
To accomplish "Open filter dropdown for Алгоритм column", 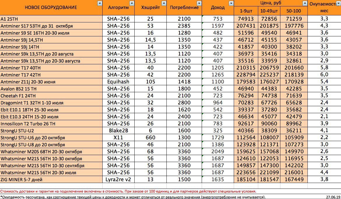I will tap(132, 3).
